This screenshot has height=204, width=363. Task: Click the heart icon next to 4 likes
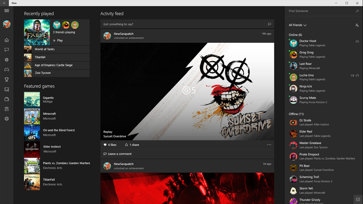click(x=105, y=145)
